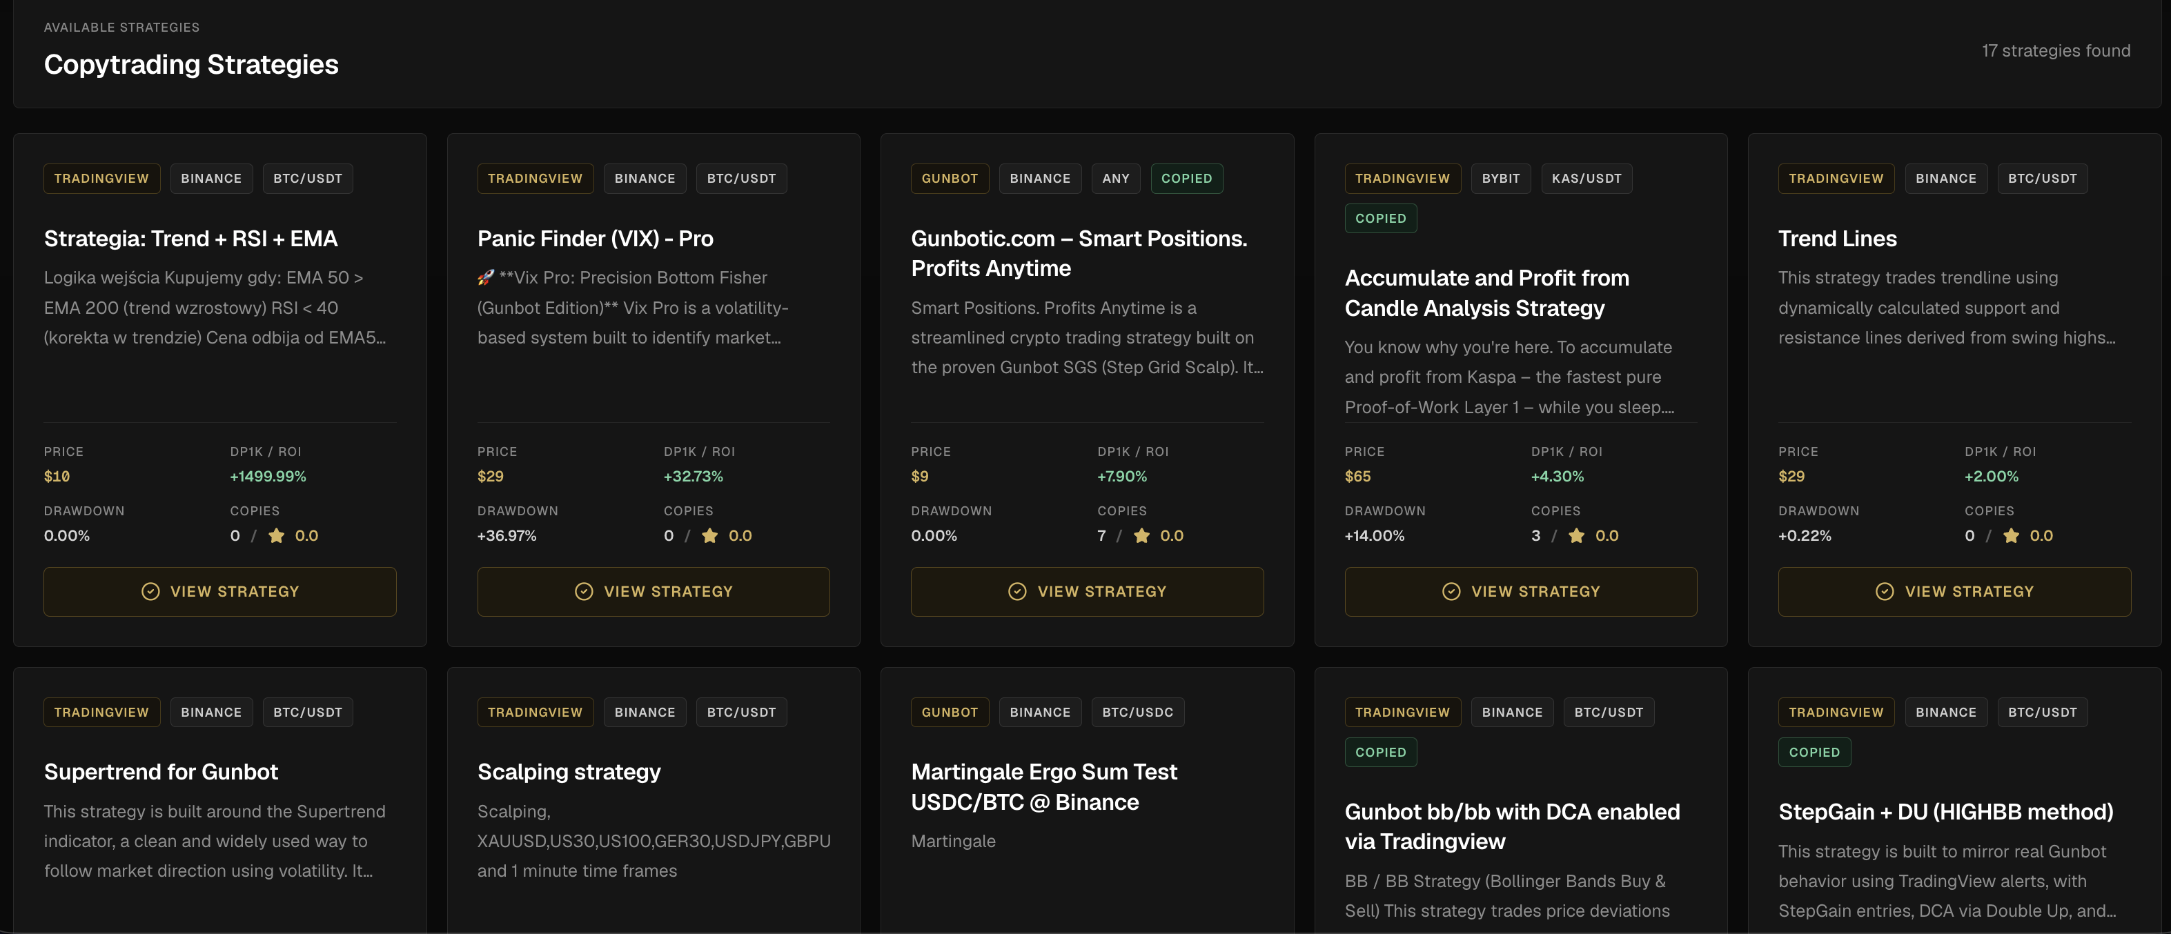
Task: Click check-circle icon in Trend Lines' View Strategy
Action: [1885, 591]
